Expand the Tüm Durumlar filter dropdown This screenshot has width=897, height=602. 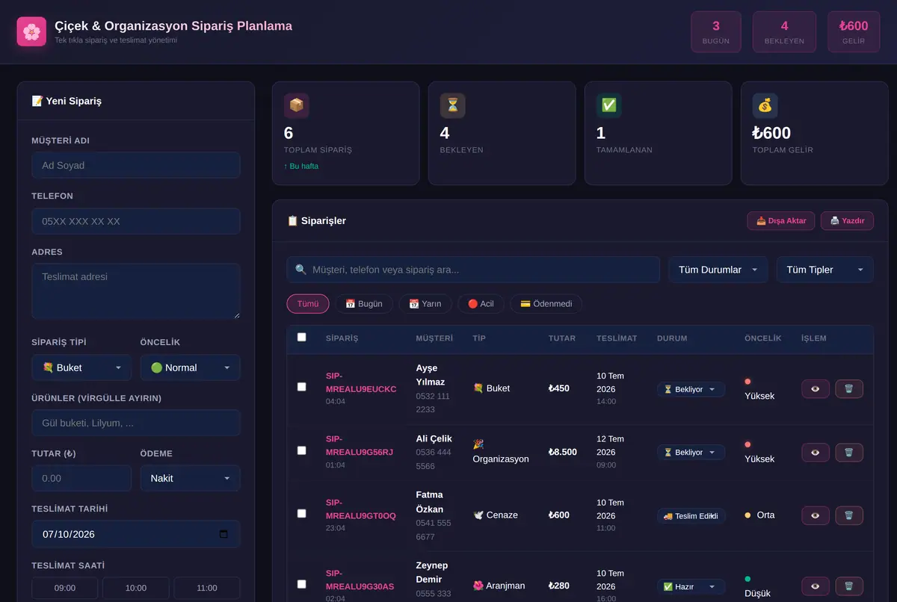point(718,270)
